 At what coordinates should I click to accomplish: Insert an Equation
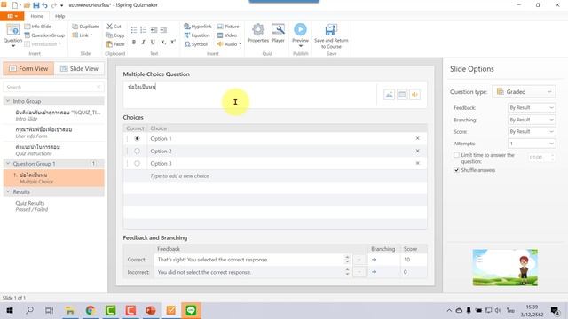click(197, 35)
